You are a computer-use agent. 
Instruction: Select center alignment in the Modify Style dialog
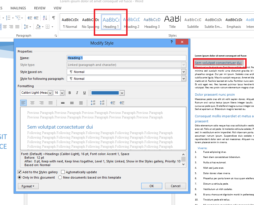32,103
